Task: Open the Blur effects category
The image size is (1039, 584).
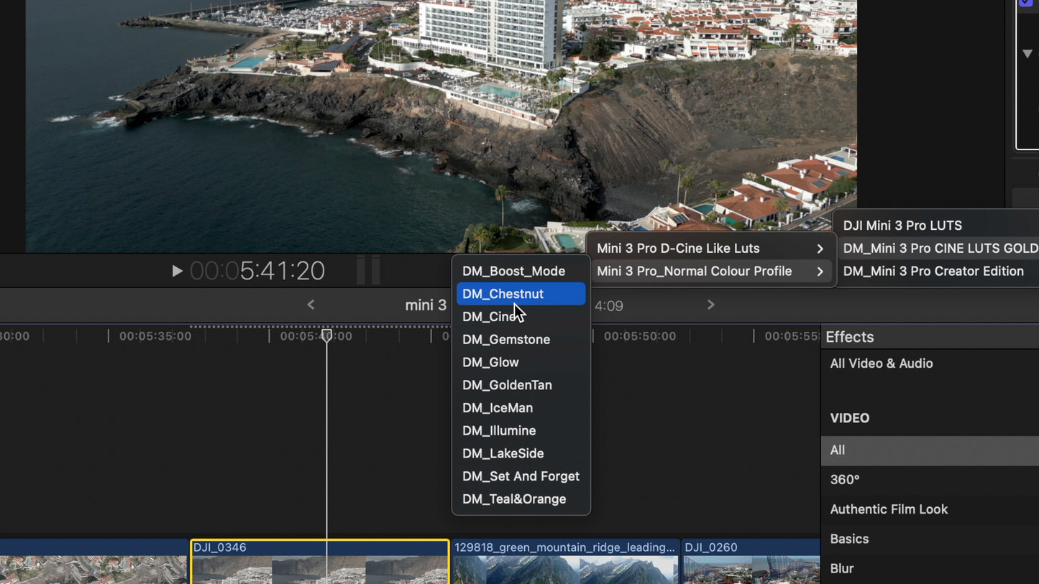Action: (x=841, y=568)
